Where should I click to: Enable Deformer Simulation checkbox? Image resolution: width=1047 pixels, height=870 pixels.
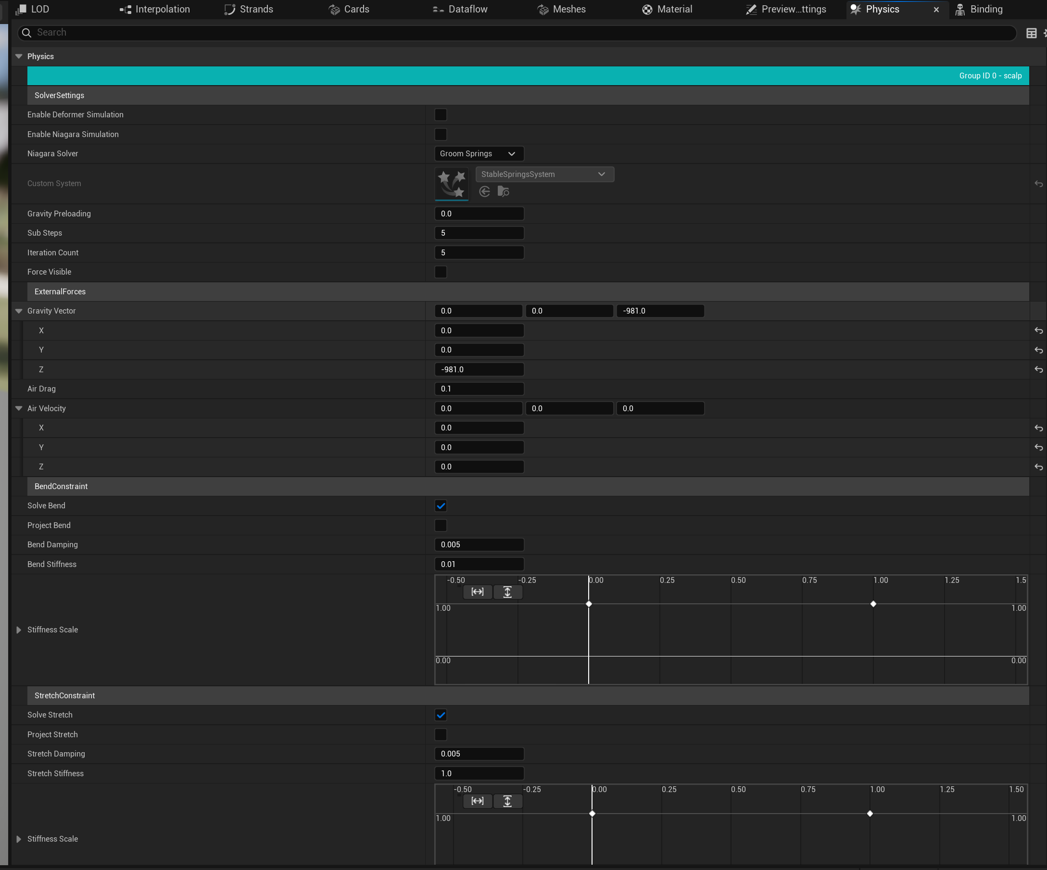point(441,114)
